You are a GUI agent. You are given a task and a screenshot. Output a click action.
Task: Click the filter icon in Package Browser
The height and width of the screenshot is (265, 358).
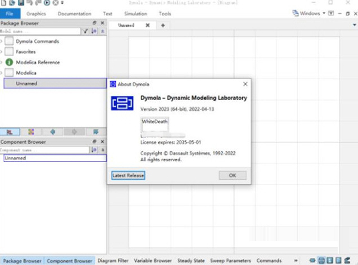point(86,31)
